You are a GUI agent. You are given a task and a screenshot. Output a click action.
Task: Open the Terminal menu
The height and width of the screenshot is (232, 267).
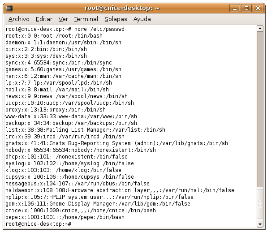[86, 19]
